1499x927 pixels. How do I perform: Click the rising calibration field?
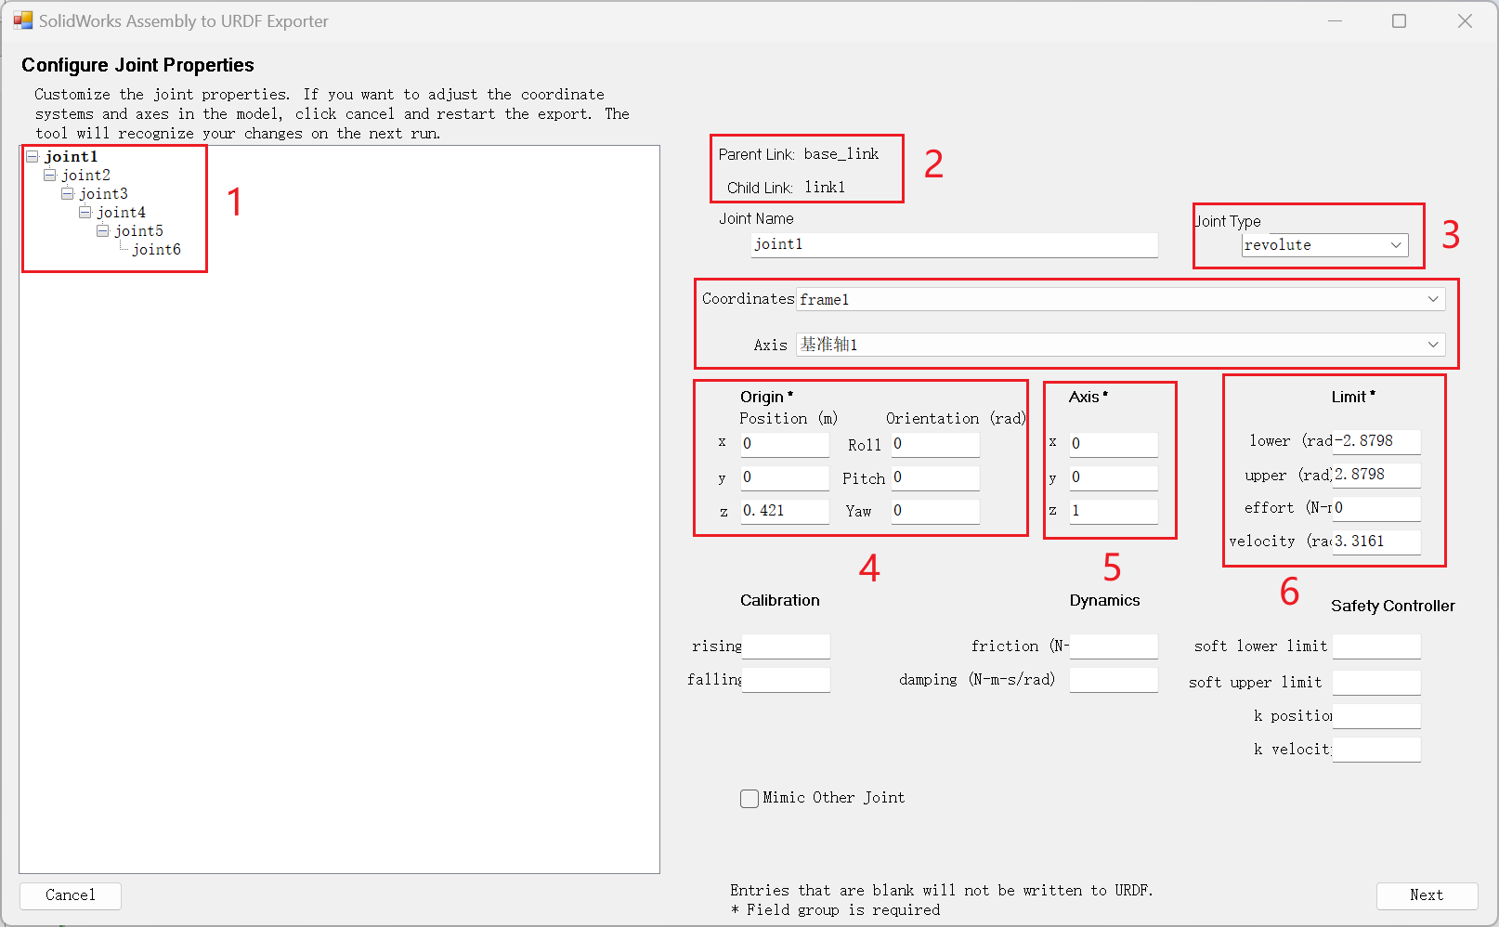click(785, 646)
